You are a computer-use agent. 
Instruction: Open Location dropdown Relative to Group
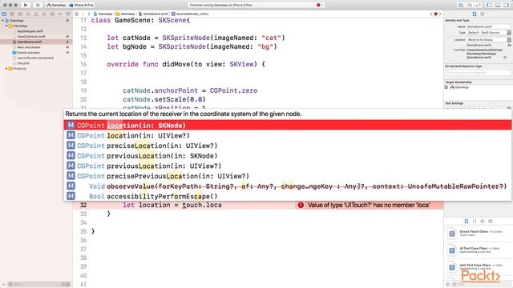488,39
